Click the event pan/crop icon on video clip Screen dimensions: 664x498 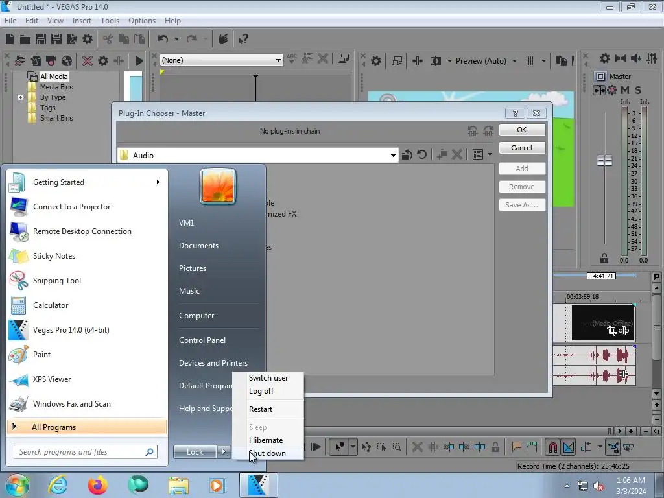[612, 331]
